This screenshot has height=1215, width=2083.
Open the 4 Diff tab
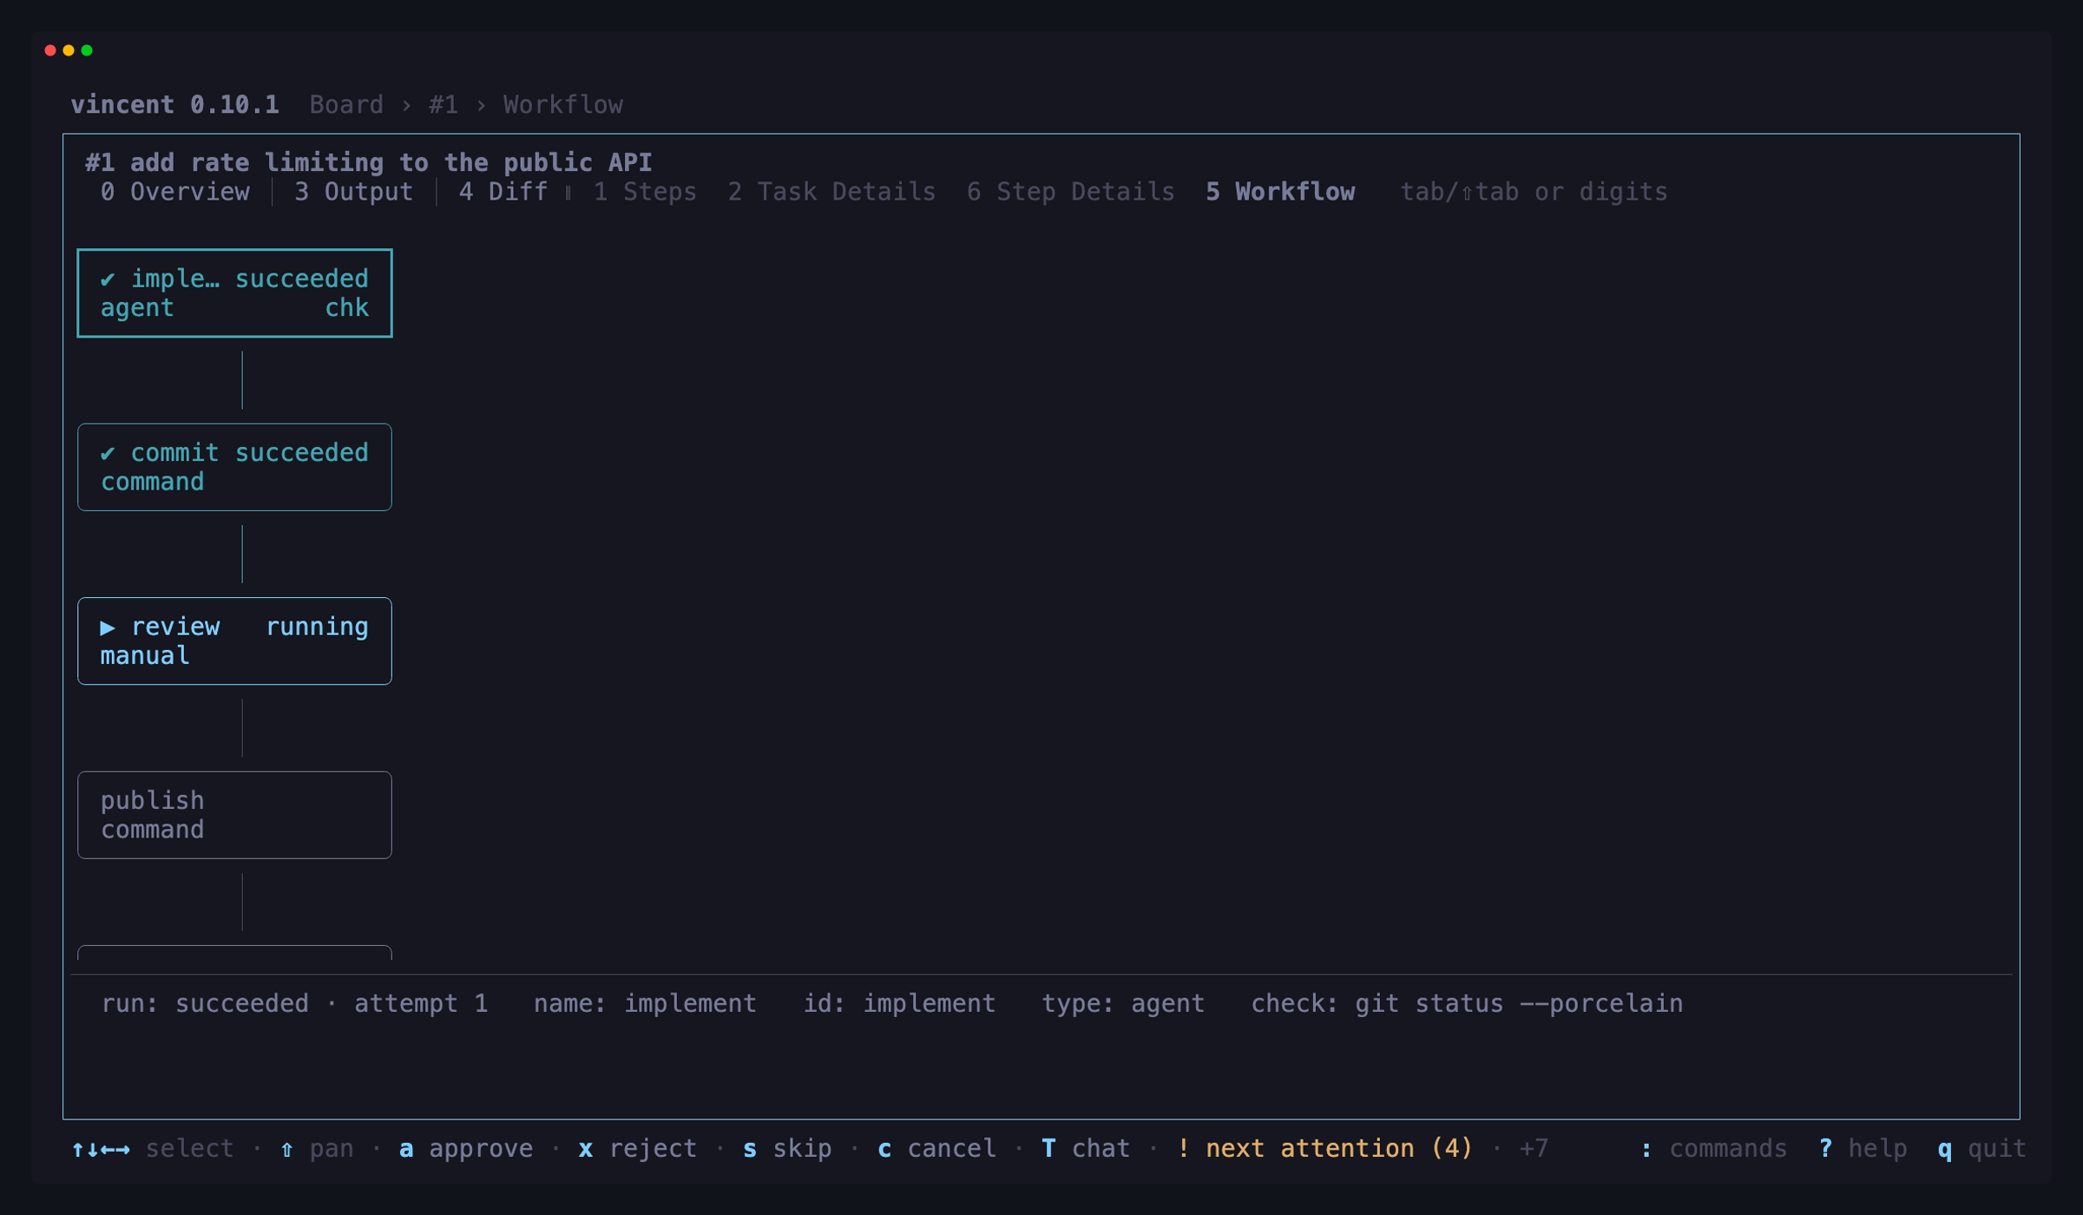tap(503, 192)
